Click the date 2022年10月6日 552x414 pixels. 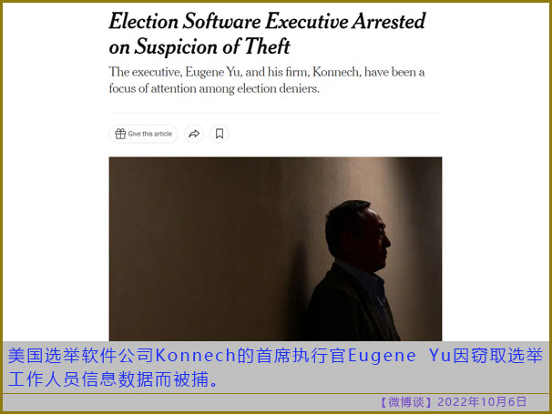pos(482,402)
